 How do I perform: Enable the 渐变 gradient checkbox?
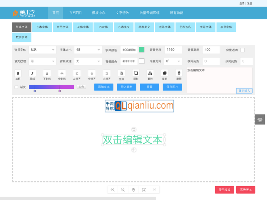tap(16, 87)
